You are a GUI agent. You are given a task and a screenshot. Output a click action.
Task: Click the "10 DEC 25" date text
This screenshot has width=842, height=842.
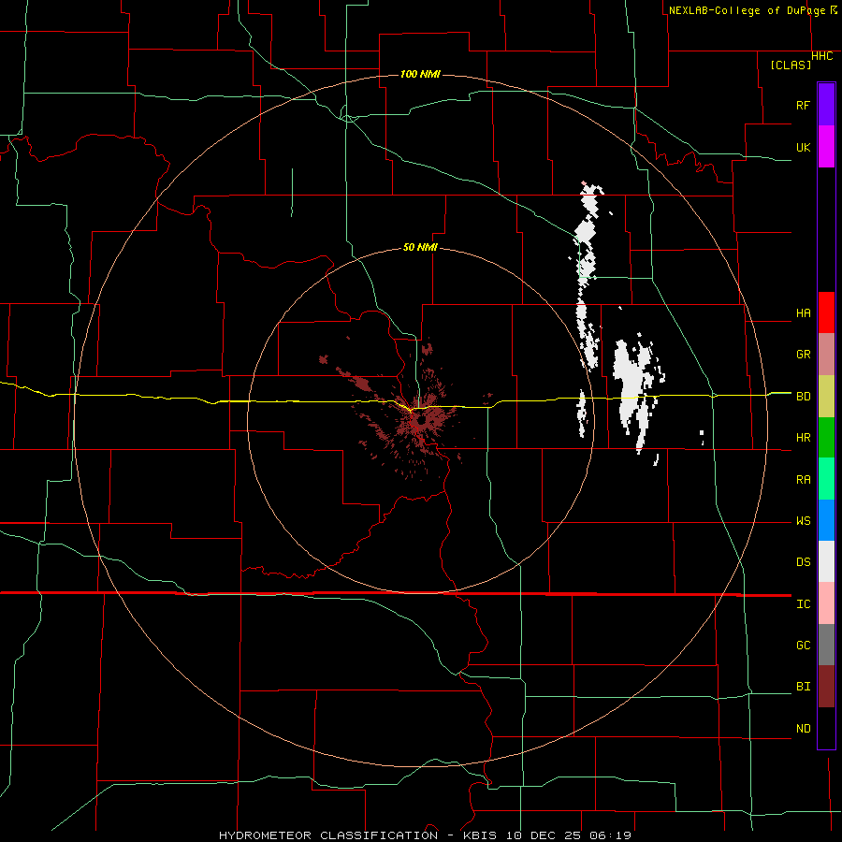click(543, 835)
